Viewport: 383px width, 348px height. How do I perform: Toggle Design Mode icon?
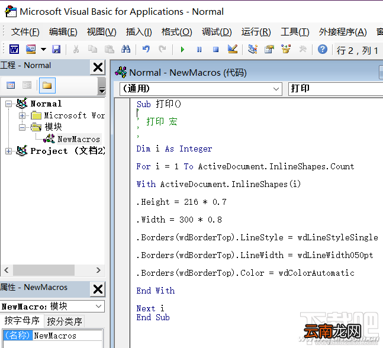pyautogui.click(x=232, y=49)
